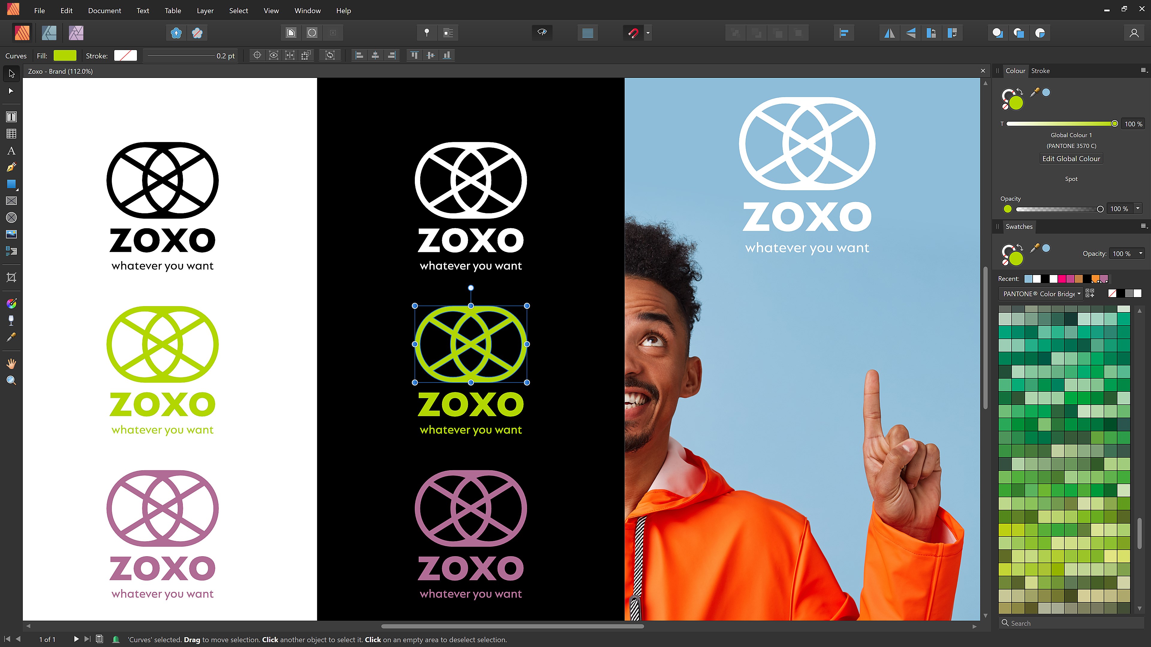The width and height of the screenshot is (1151, 647).
Task: Click Flip Horizontal toolbar icon
Action: coord(889,33)
